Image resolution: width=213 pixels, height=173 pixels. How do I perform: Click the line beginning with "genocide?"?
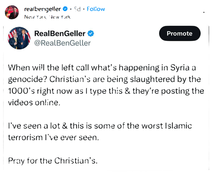click(x=104, y=79)
